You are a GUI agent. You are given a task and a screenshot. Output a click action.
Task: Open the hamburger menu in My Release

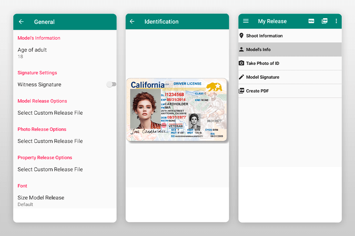click(246, 21)
